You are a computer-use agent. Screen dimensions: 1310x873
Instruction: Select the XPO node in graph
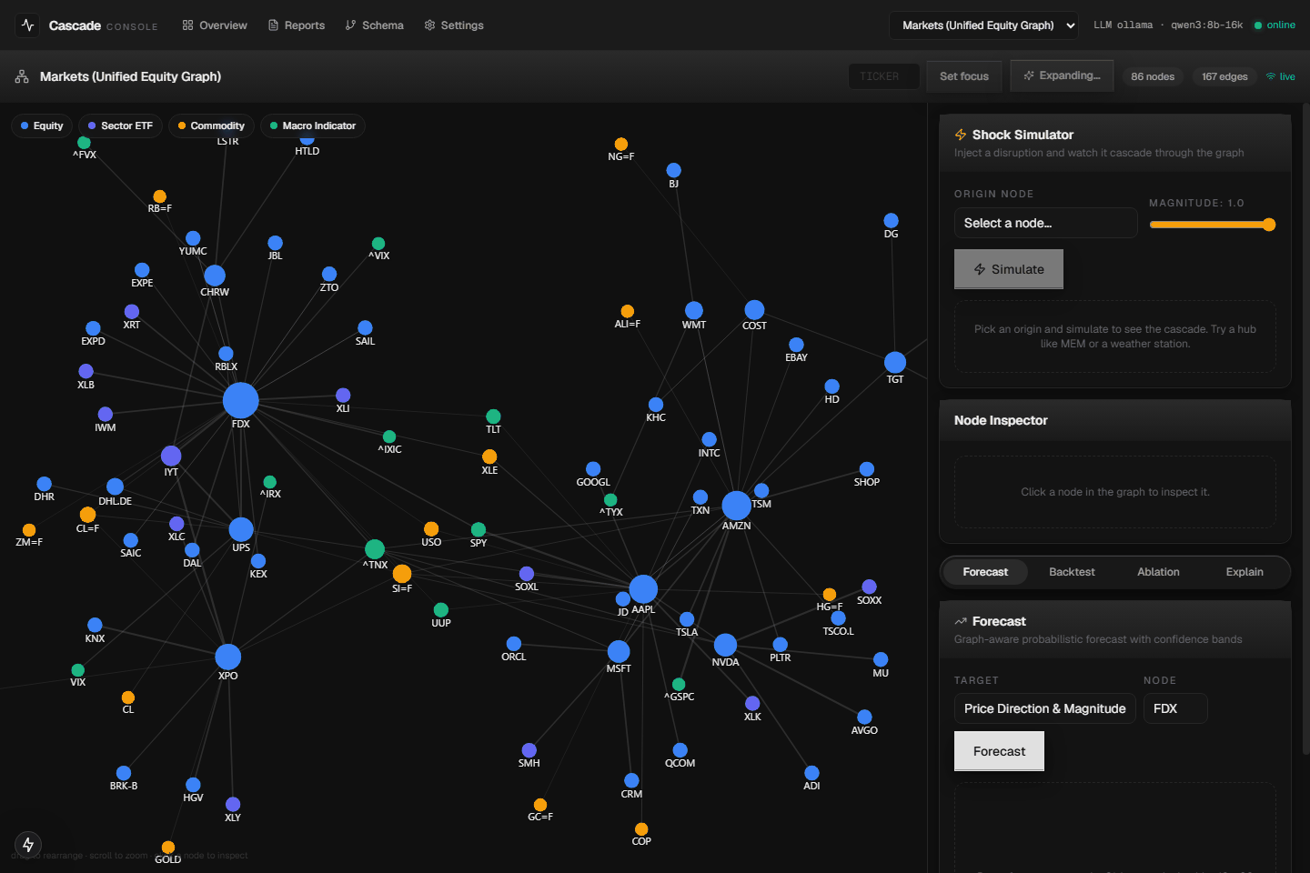(x=227, y=657)
